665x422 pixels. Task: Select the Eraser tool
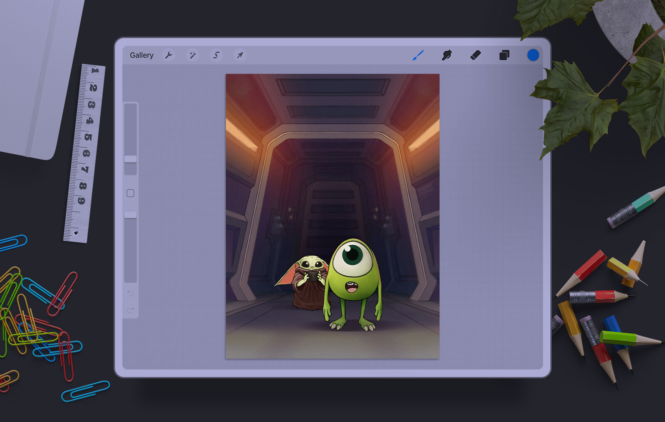click(475, 55)
